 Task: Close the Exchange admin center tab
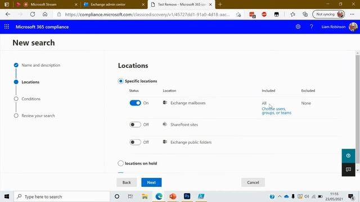[143, 4]
